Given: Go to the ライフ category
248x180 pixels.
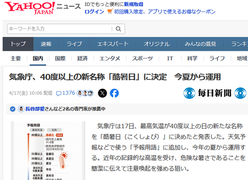Looking at the screenshot, I should click(217, 58).
